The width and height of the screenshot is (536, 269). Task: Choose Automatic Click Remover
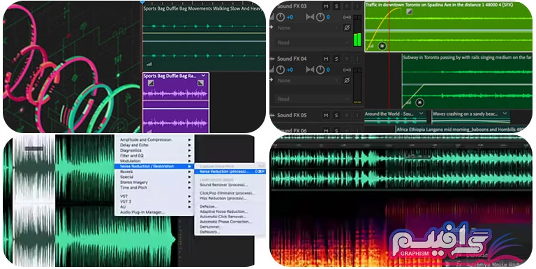tap(230, 217)
